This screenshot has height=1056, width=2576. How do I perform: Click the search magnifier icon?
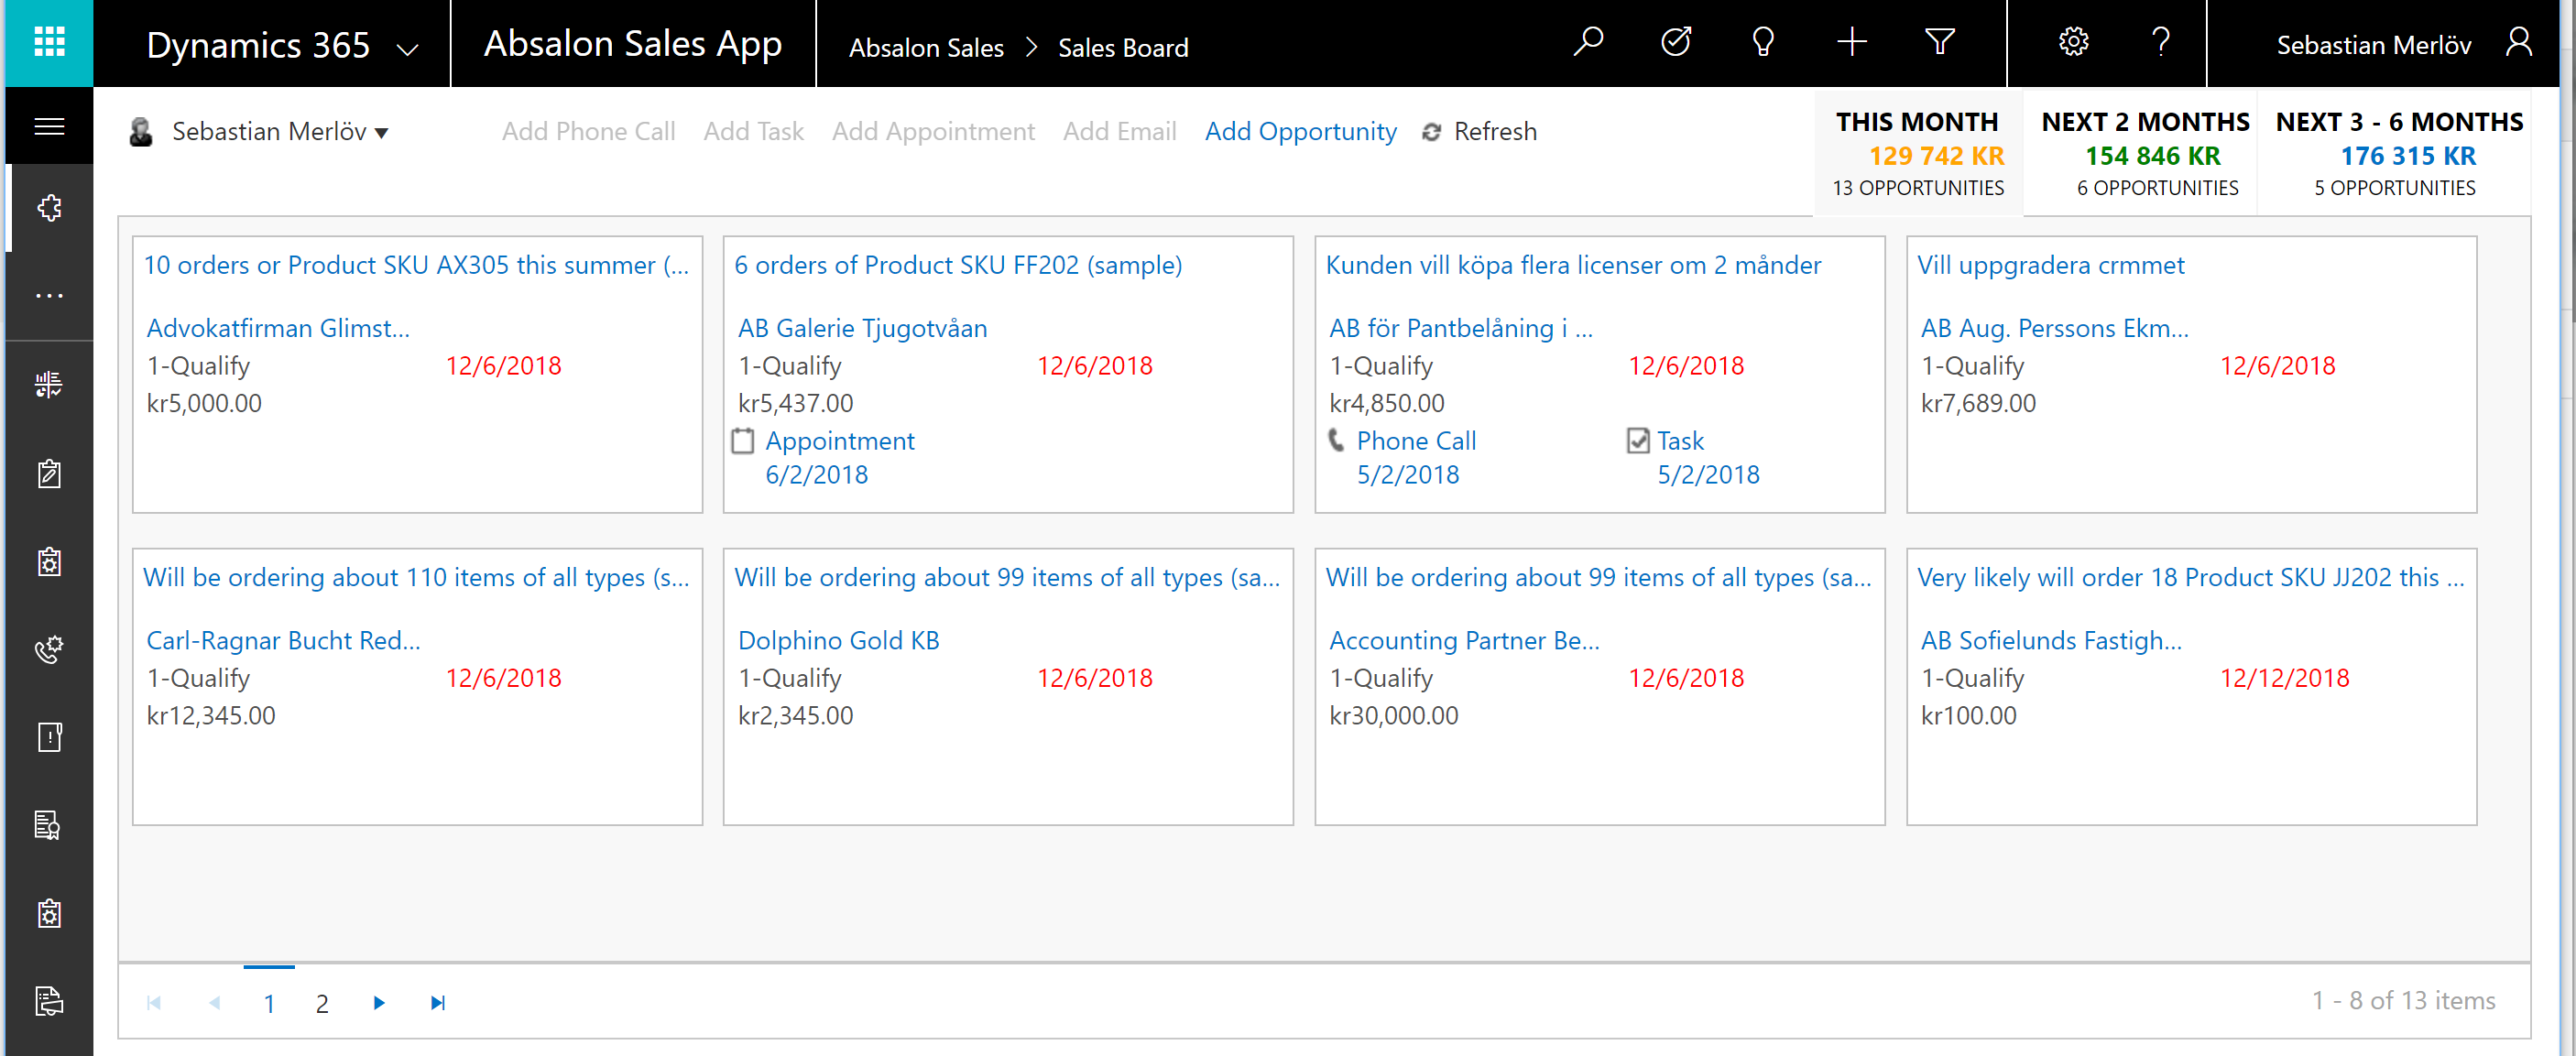pyautogui.click(x=1588, y=42)
